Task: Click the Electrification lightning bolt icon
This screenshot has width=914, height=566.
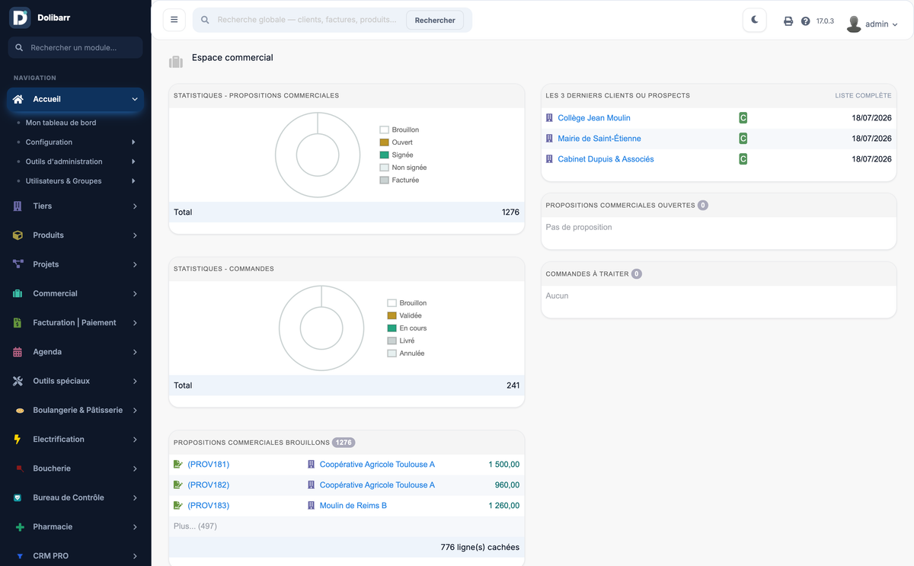Action: tap(18, 440)
